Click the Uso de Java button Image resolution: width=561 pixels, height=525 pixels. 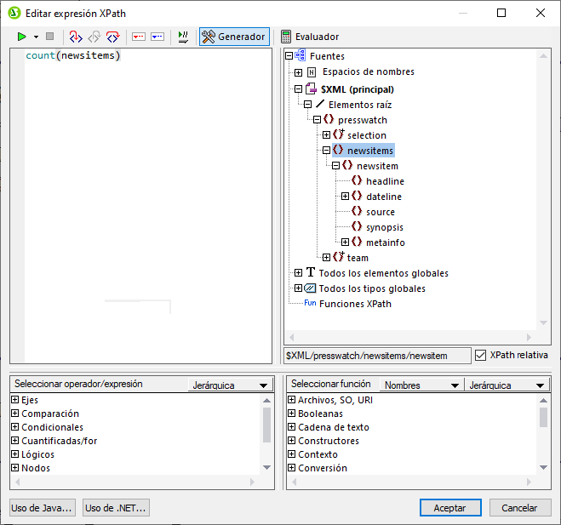click(x=43, y=508)
